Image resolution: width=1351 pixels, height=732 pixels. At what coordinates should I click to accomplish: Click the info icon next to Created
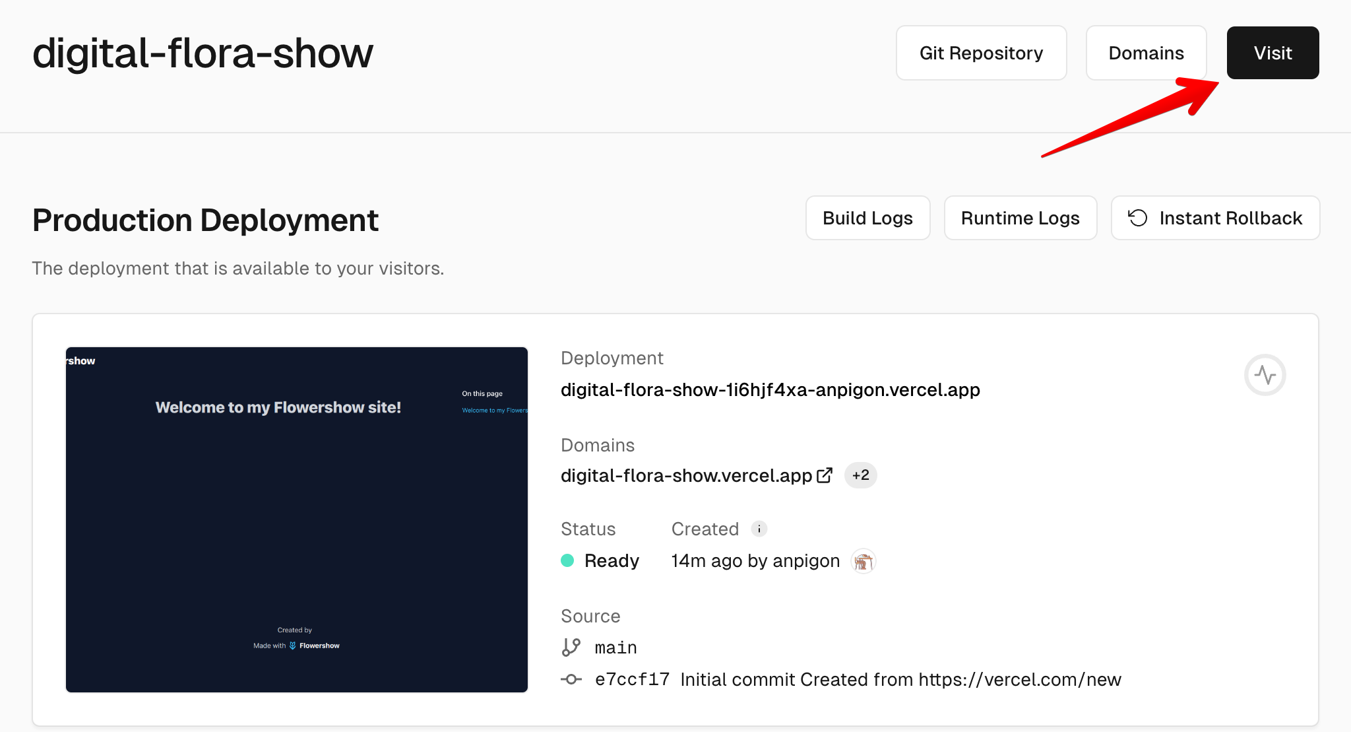coord(759,529)
